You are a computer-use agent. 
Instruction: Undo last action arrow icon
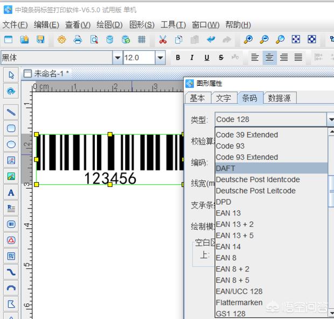click(x=211, y=39)
